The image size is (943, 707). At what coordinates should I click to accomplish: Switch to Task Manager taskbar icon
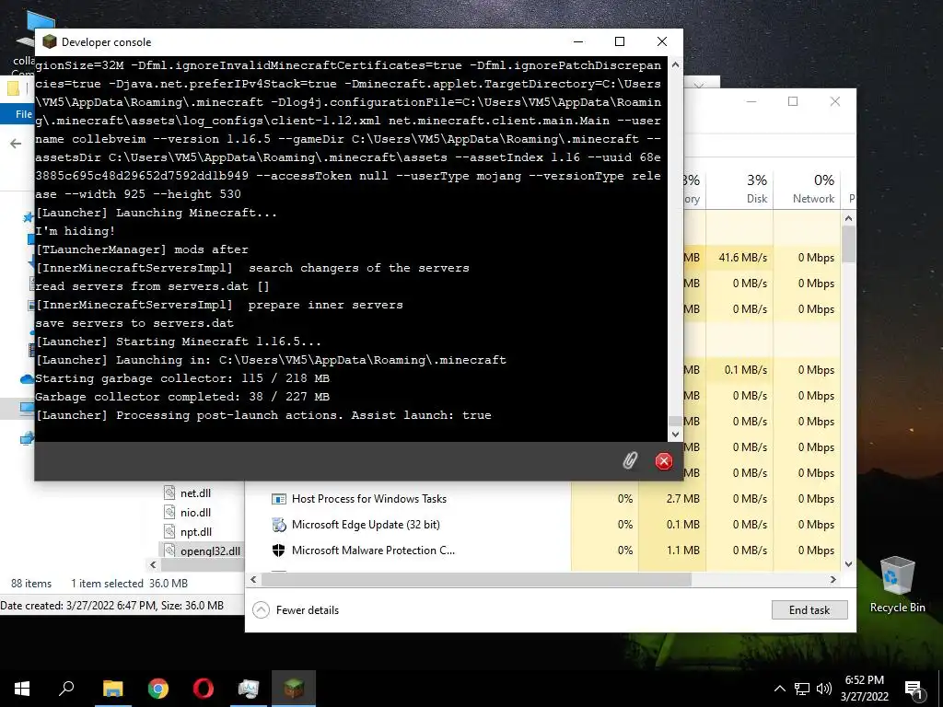[249, 689]
